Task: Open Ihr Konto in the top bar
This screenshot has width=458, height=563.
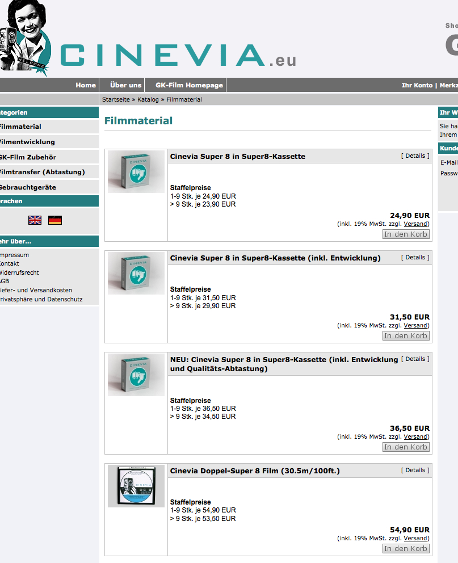Action: 417,85
